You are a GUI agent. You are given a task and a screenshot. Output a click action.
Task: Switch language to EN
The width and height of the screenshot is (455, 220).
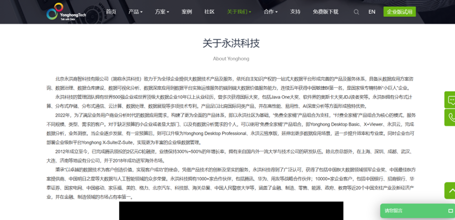coord(372,12)
